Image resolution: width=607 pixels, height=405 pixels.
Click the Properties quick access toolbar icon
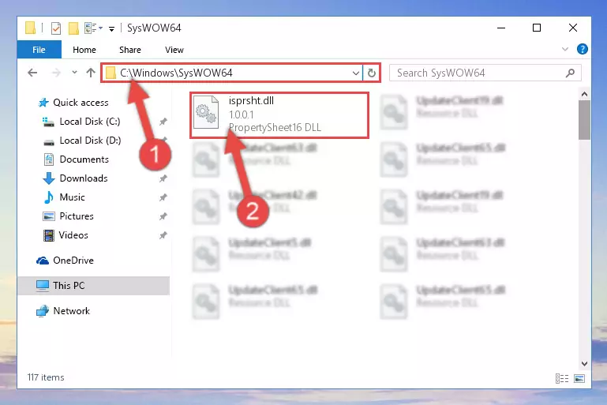pyautogui.click(x=56, y=28)
